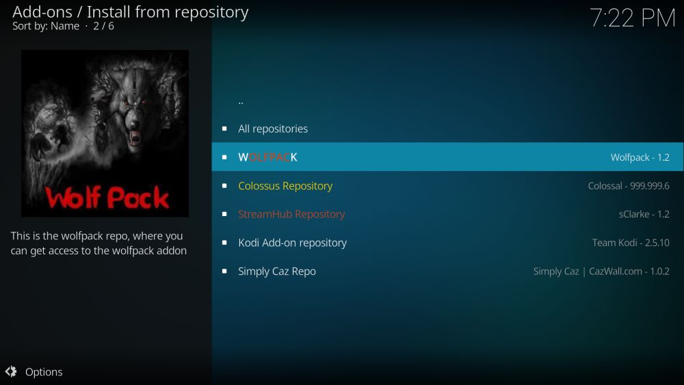Select the bullet icon beside Colossus Repository

(224, 186)
